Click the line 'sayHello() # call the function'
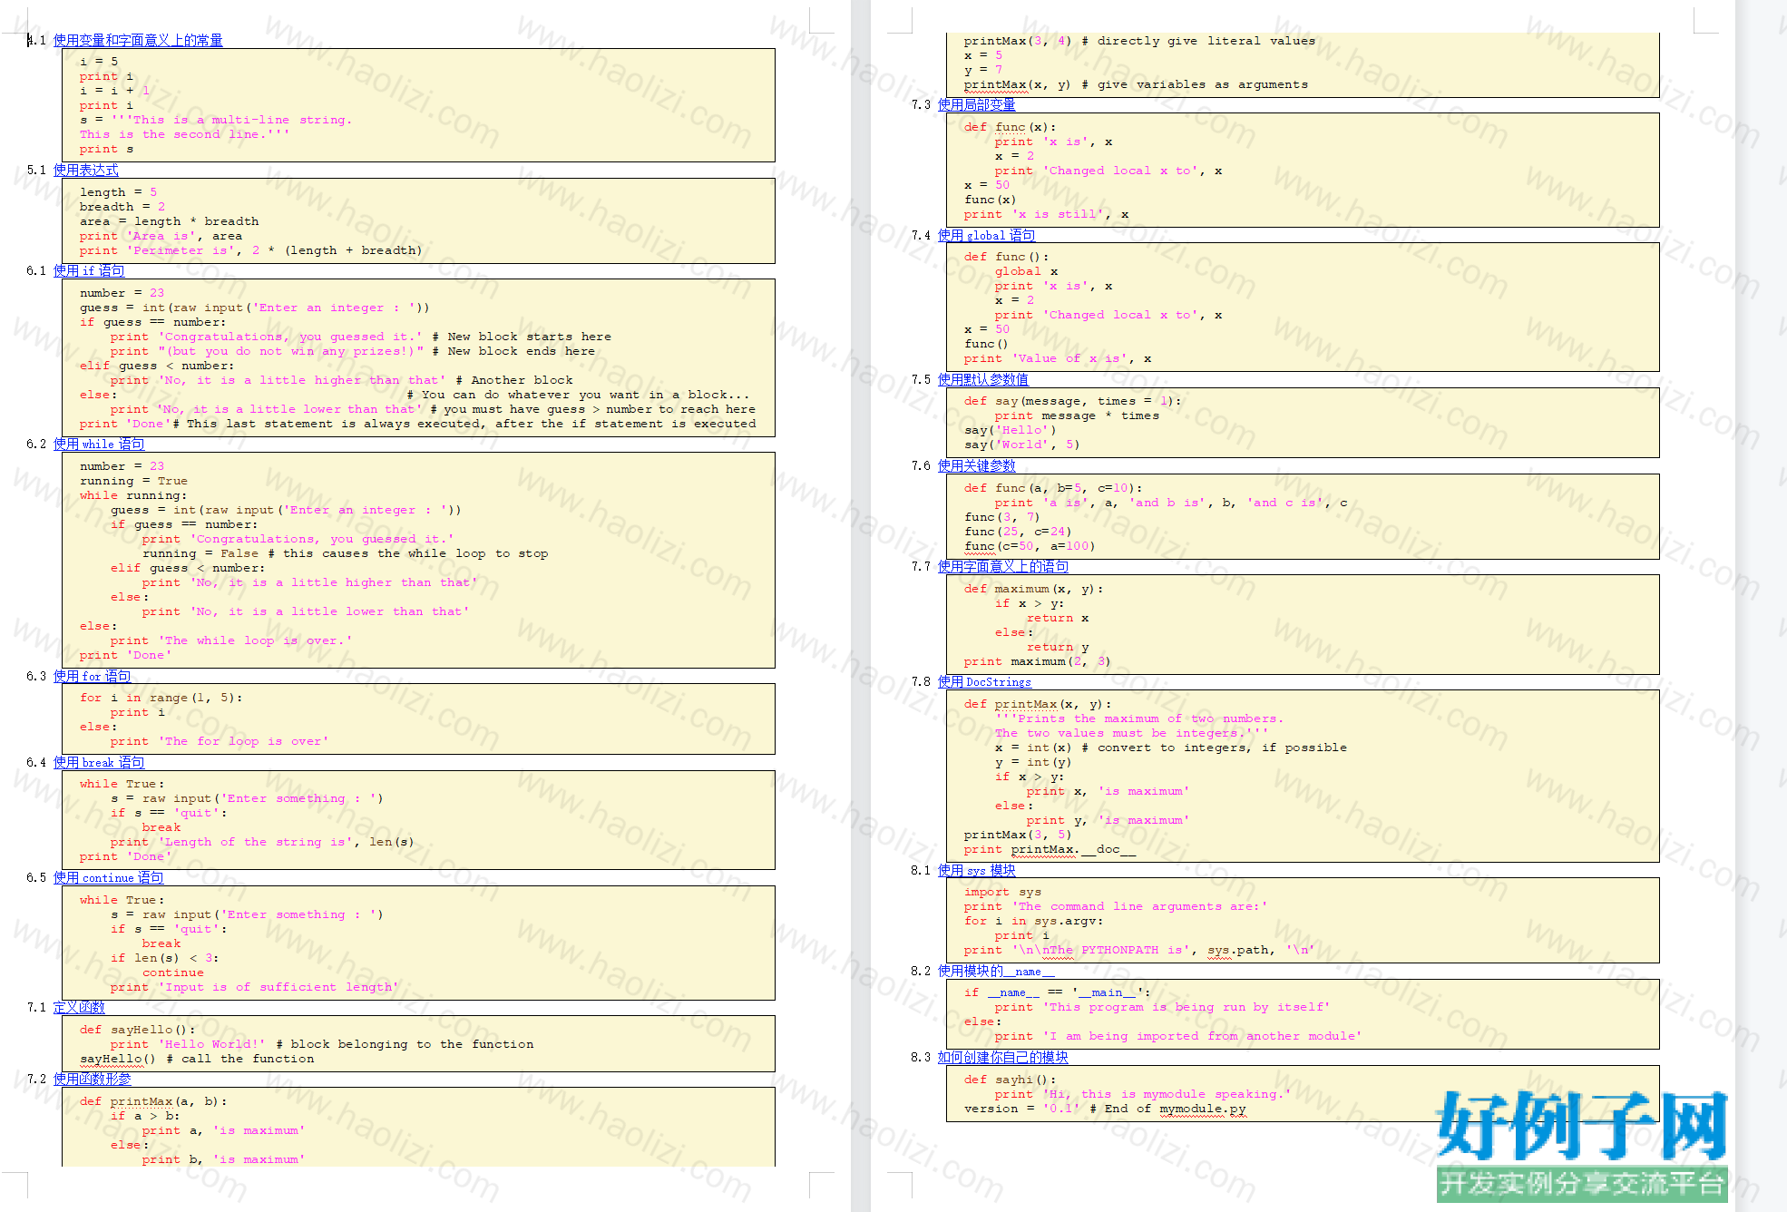 pos(197,1059)
